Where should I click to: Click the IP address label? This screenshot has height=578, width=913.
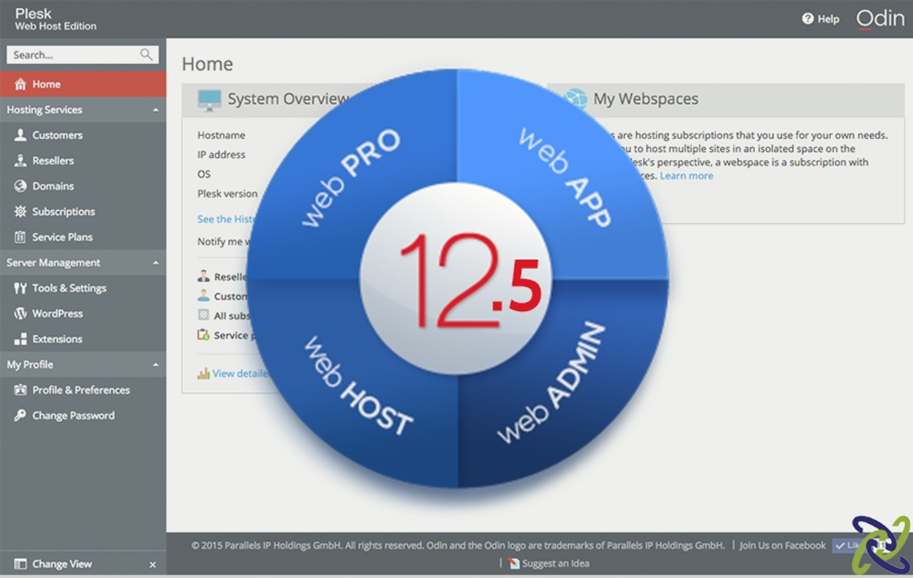click(221, 154)
